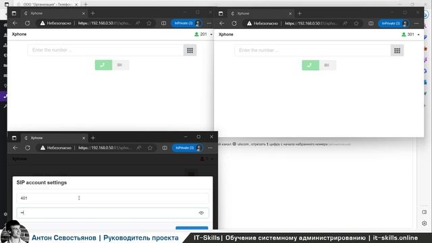Reload page in the Xphone 301 browser window
The image size is (432, 243).
point(234,24)
